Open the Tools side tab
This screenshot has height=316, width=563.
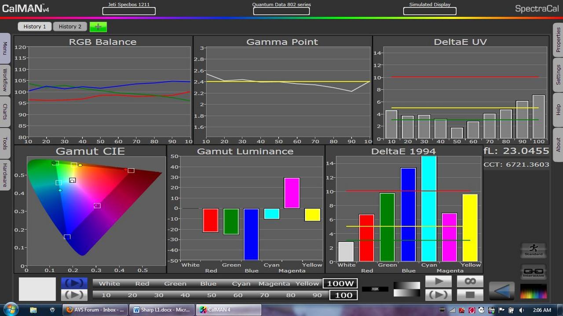tap(5, 143)
